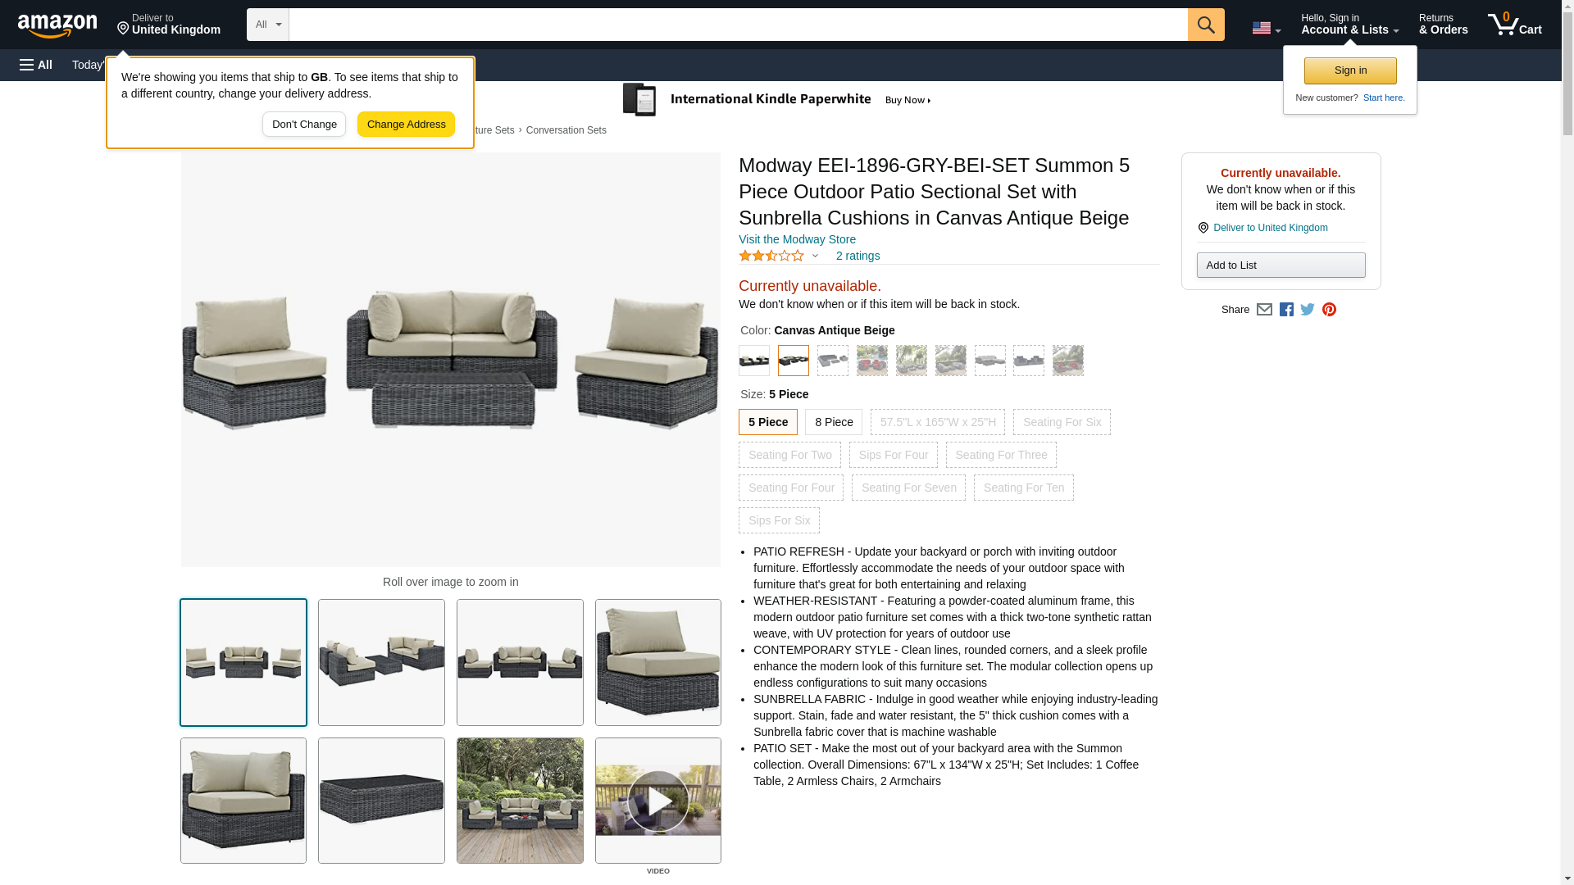Select the 5 Piece size option
This screenshot has height=885, width=1574.
coord(768,422)
